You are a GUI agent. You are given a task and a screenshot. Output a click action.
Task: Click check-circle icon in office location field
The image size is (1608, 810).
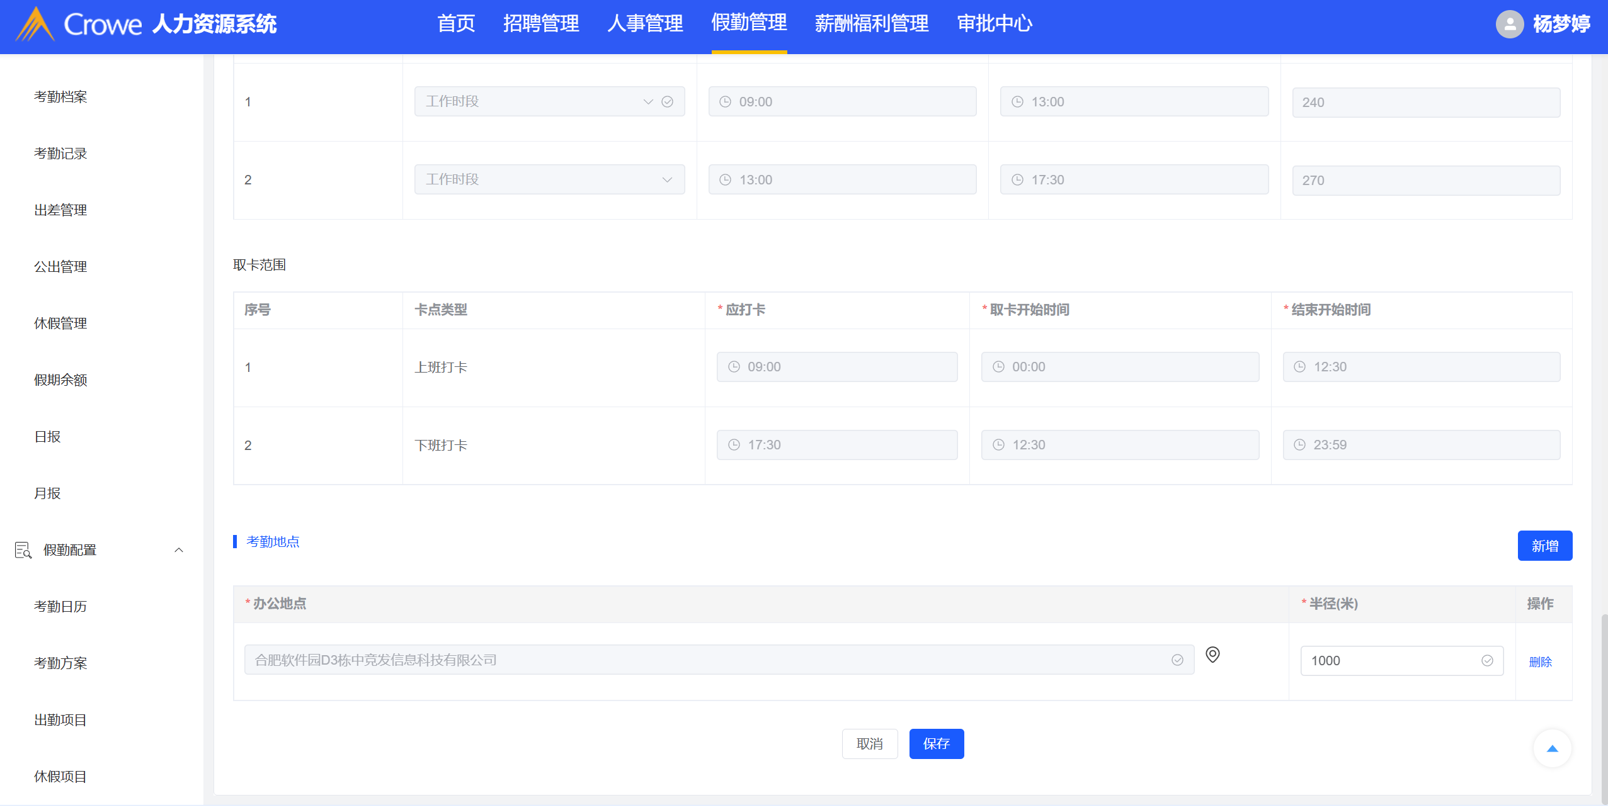(x=1177, y=660)
